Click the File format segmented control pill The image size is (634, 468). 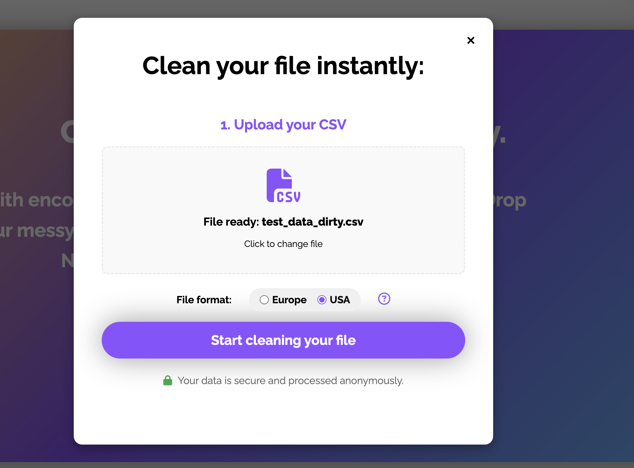[304, 300]
